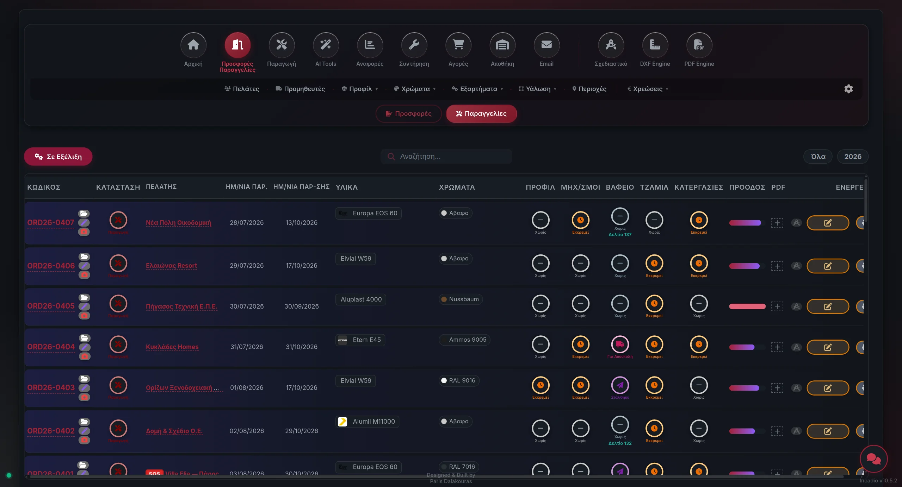
Task: Expand the Προφίλ dropdown menu
Action: pyautogui.click(x=360, y=89)
